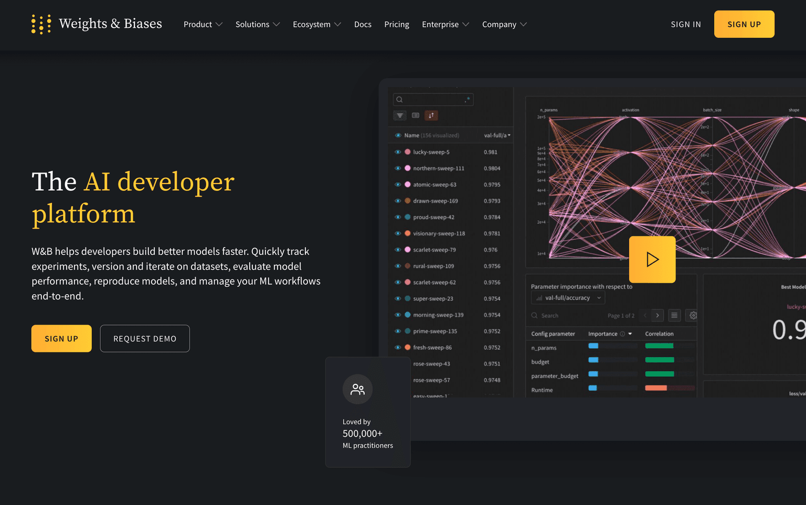Click the scarlet-sweep-62 run name
This screenshot has height=505, width=806.
pyautogui.click(x=434, y=282)
